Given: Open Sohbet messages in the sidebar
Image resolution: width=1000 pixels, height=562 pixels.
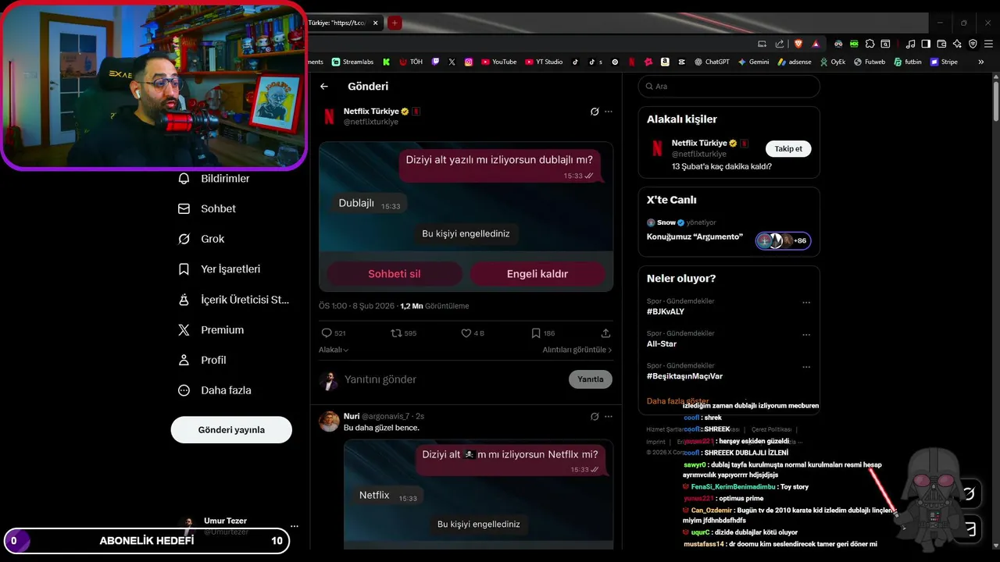Looking at the screenshot, I should (207, 208).
